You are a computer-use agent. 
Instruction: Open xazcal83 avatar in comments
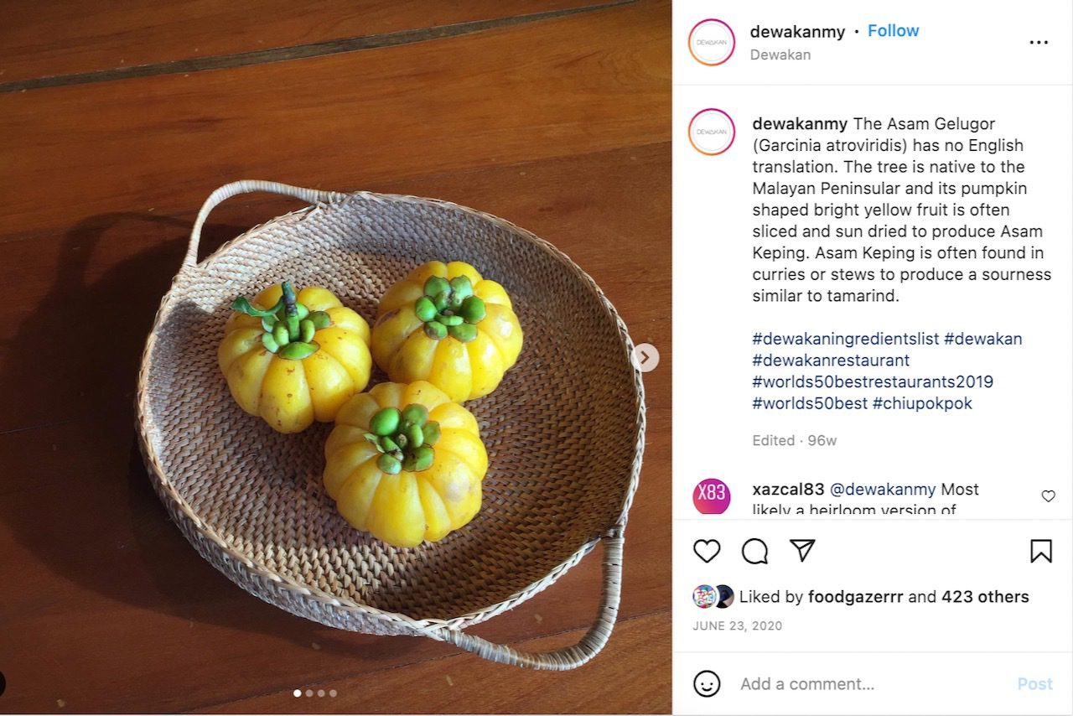tap(712, 496)
